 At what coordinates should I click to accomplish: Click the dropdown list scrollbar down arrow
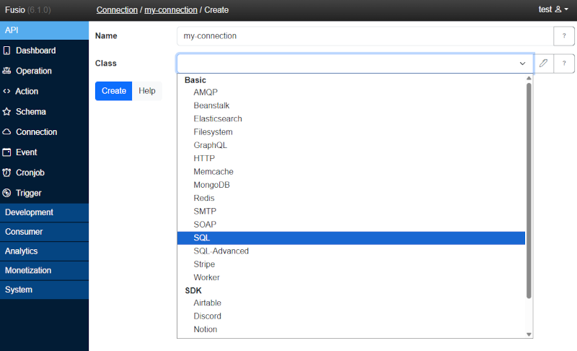529,334
